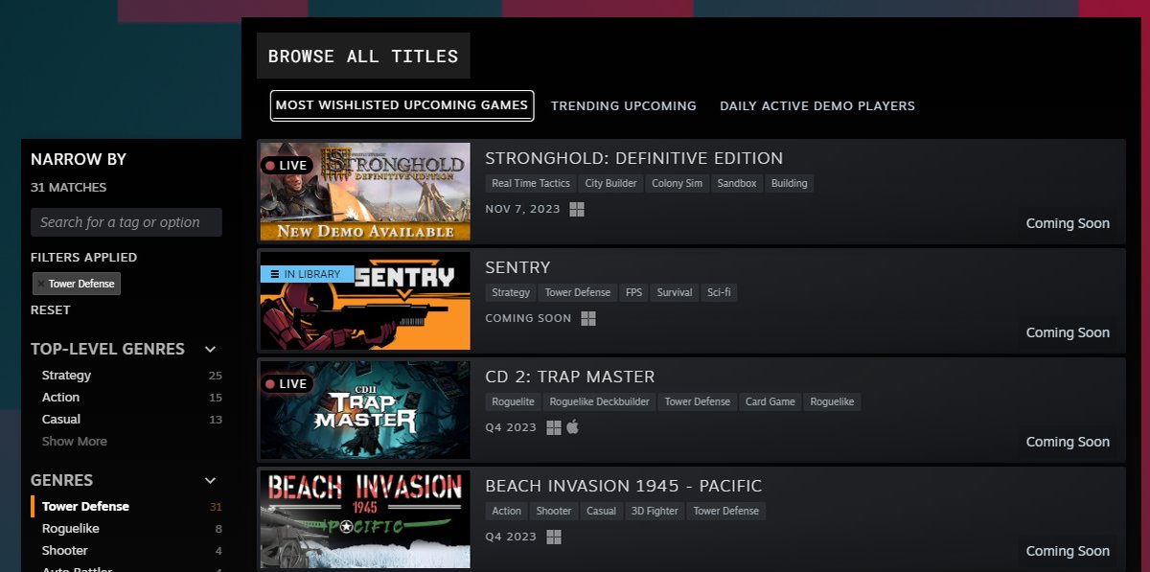This screenshot has width=1150, height=572.
Task: Click Stronghold: Definitive Edition title
Action: coord(634,158)
